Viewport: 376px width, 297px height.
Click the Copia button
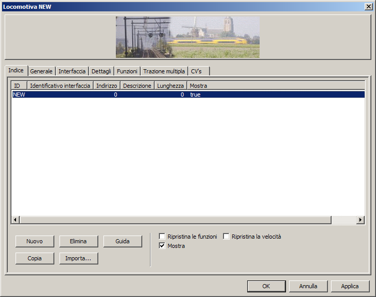pos(35,258)
